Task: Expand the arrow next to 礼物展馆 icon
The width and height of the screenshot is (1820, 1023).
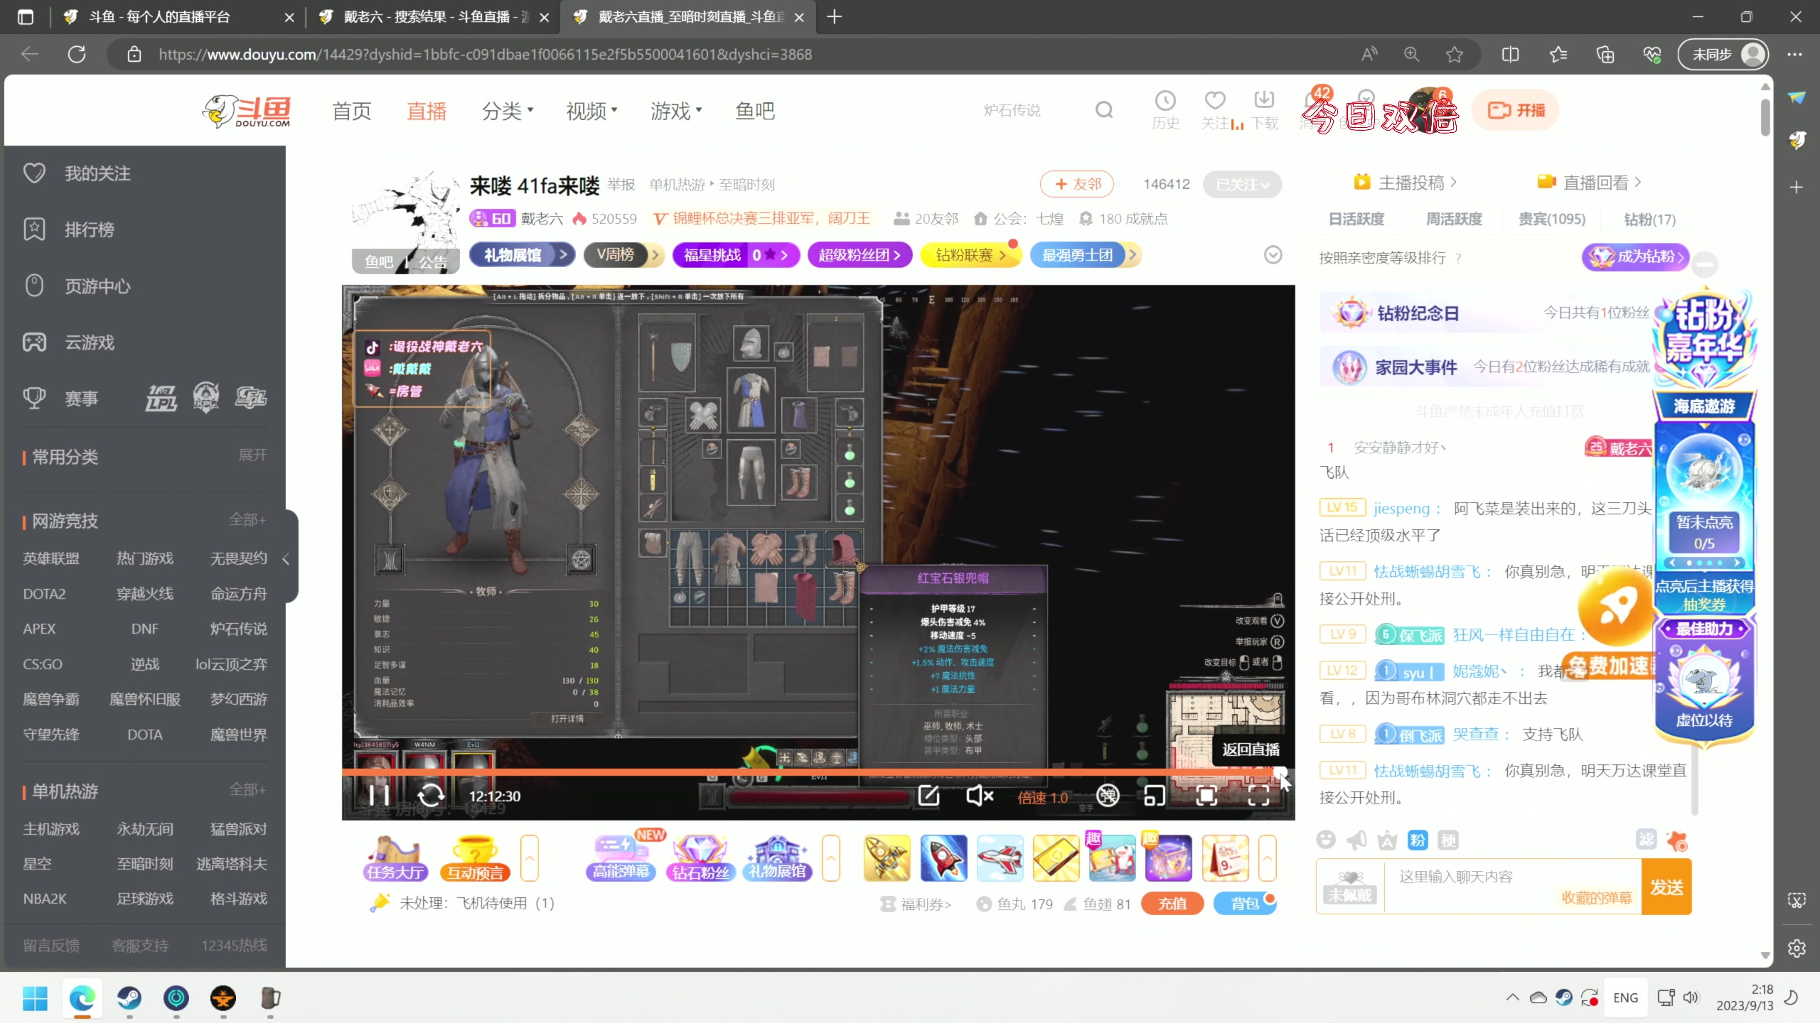Action: point(831,858)
